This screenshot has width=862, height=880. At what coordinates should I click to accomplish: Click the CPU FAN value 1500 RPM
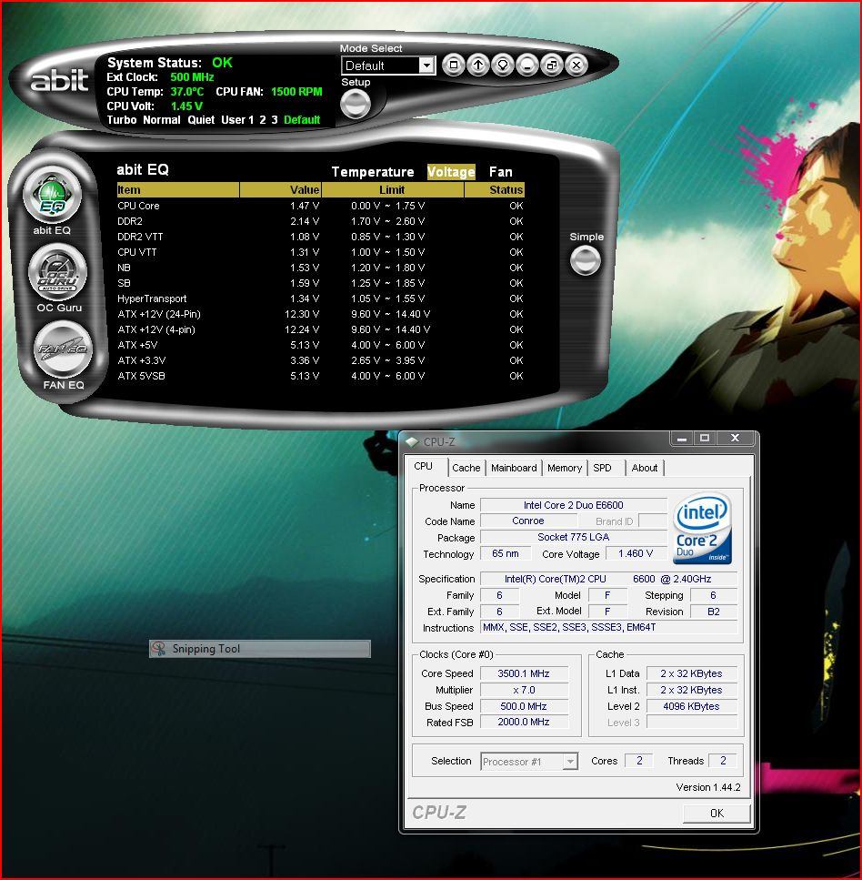(296, 92)
